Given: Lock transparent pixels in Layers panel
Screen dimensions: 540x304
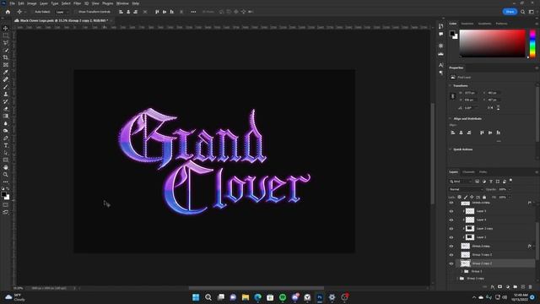Looking at the screenshot, I should [459, 197].
